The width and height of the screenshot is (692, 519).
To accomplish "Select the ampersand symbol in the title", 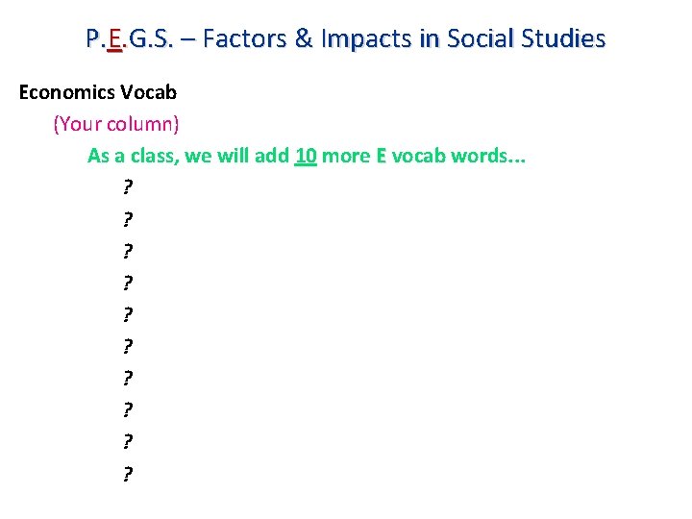I will coord(304,38).
